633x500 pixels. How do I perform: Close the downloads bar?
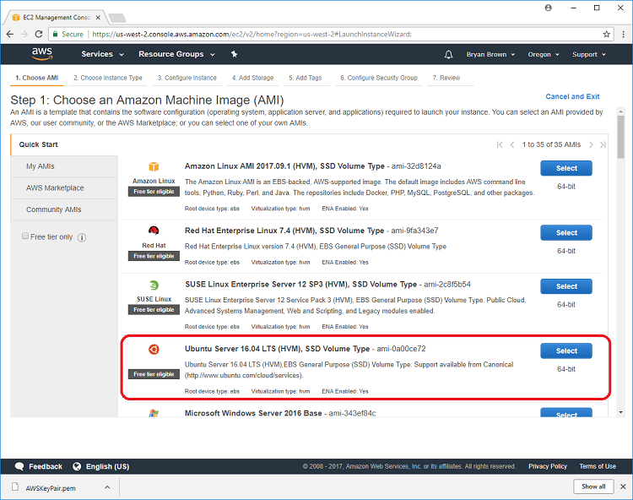[624, 486]
